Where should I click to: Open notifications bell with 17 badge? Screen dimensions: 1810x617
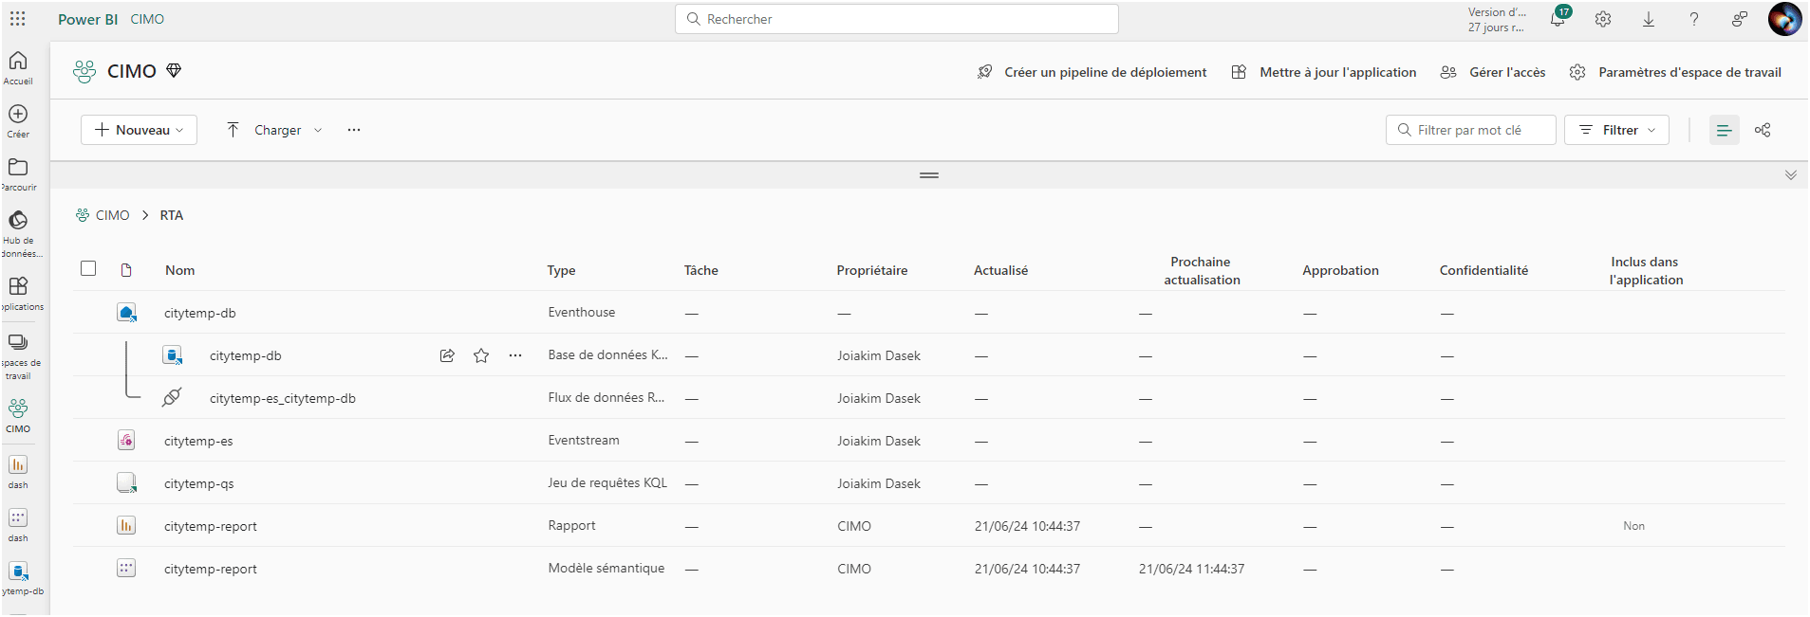1558,18
